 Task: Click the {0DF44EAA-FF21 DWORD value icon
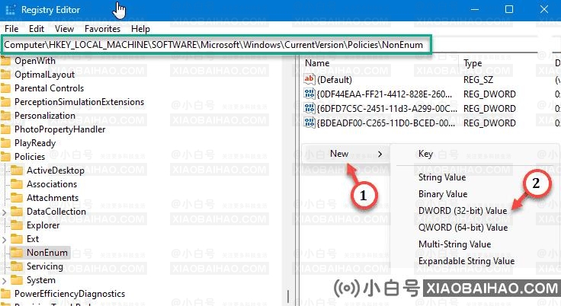tap(309, 94)
